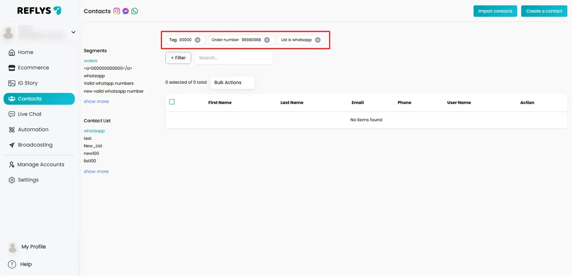
Task: Click the Import contacts button
Action: pos(495,11)
